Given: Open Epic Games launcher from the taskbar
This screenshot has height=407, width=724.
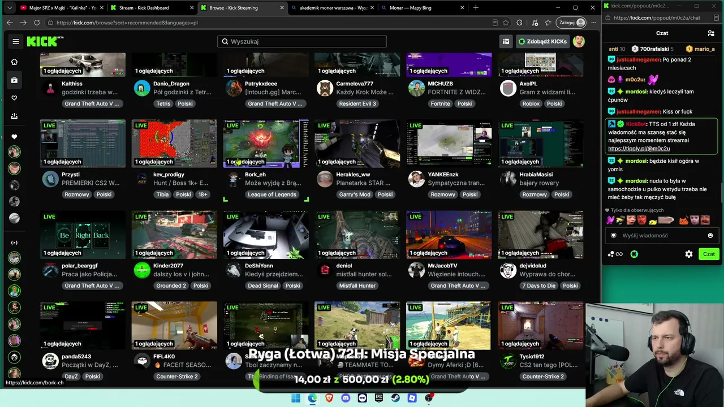Looking at the screenshot, I should click(379, 398).
